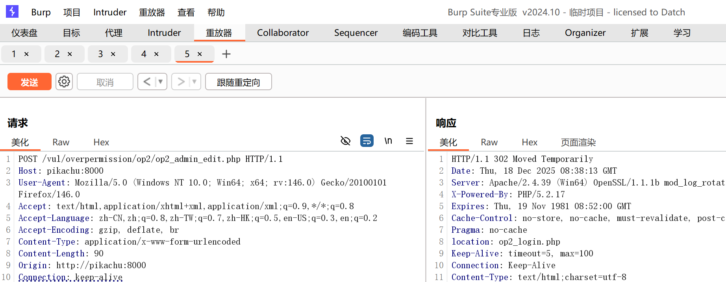The image size is (726, 282).
Task: Toggle line wrap icon in request panel
Action: [x=367, y=141]
